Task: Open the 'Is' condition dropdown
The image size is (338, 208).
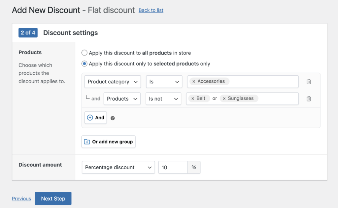Action: (x=164, y=81)
